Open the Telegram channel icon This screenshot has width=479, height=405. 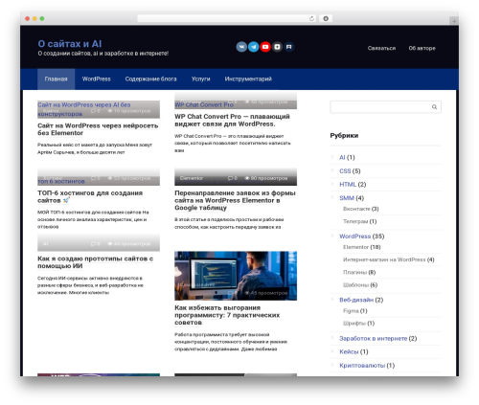click(254, 47)
